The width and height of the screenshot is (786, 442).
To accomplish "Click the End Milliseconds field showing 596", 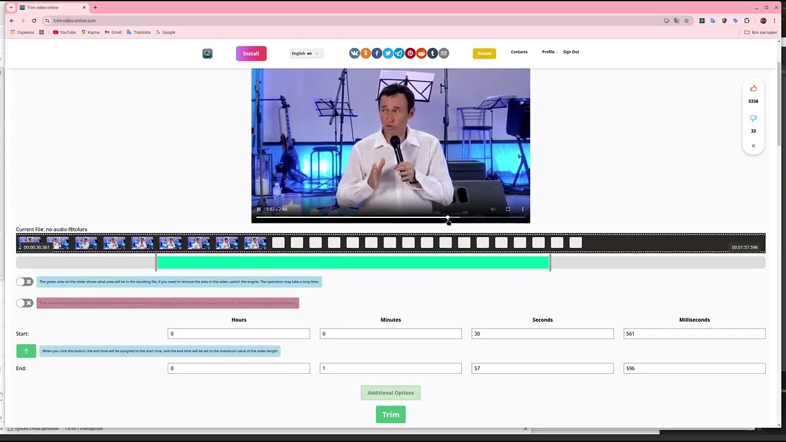I will point(695,368).
